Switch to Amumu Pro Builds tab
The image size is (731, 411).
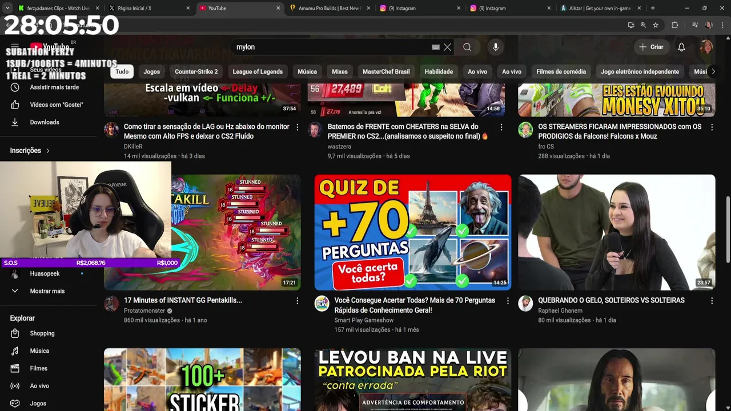[330, 8]
